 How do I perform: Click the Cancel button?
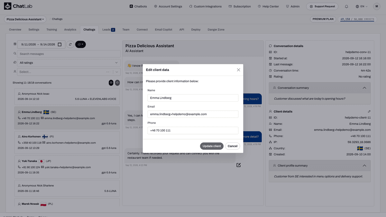click(x=233, y=146)
